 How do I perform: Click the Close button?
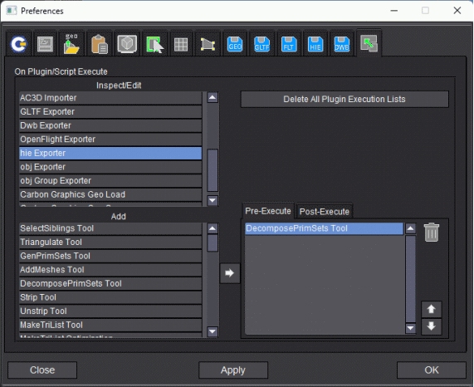tap(42, 370)
